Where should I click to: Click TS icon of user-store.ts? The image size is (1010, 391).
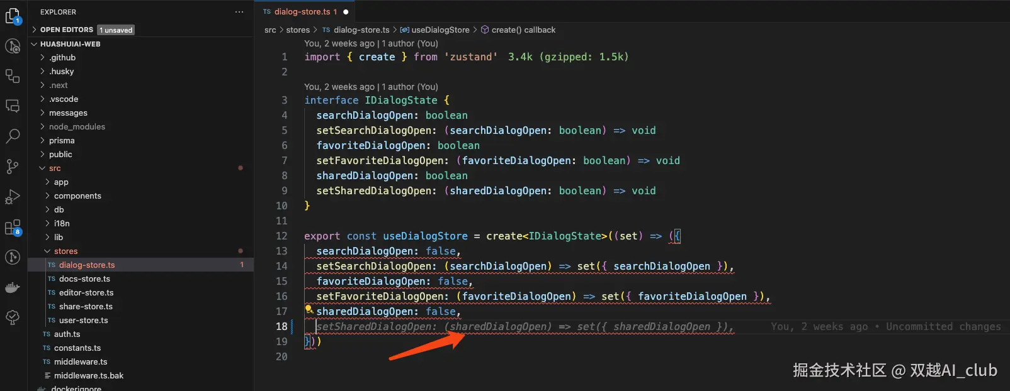[x=52, y=321]
